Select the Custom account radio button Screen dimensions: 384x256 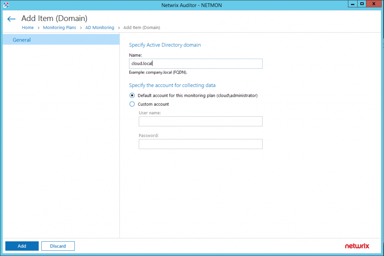tap(132, 104)
